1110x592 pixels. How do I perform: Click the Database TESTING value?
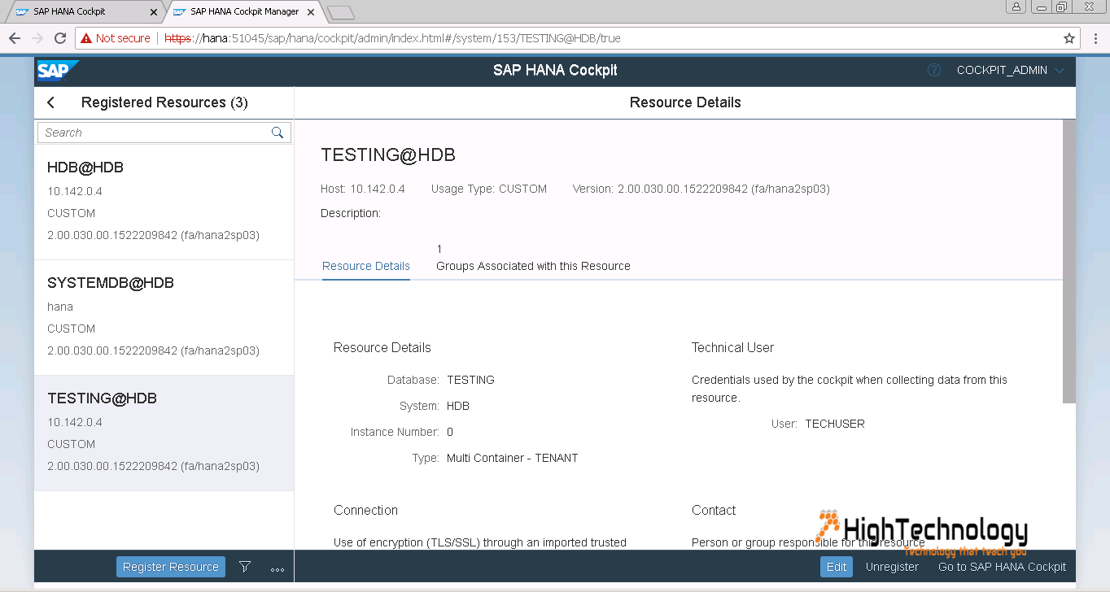coord(470,380)
